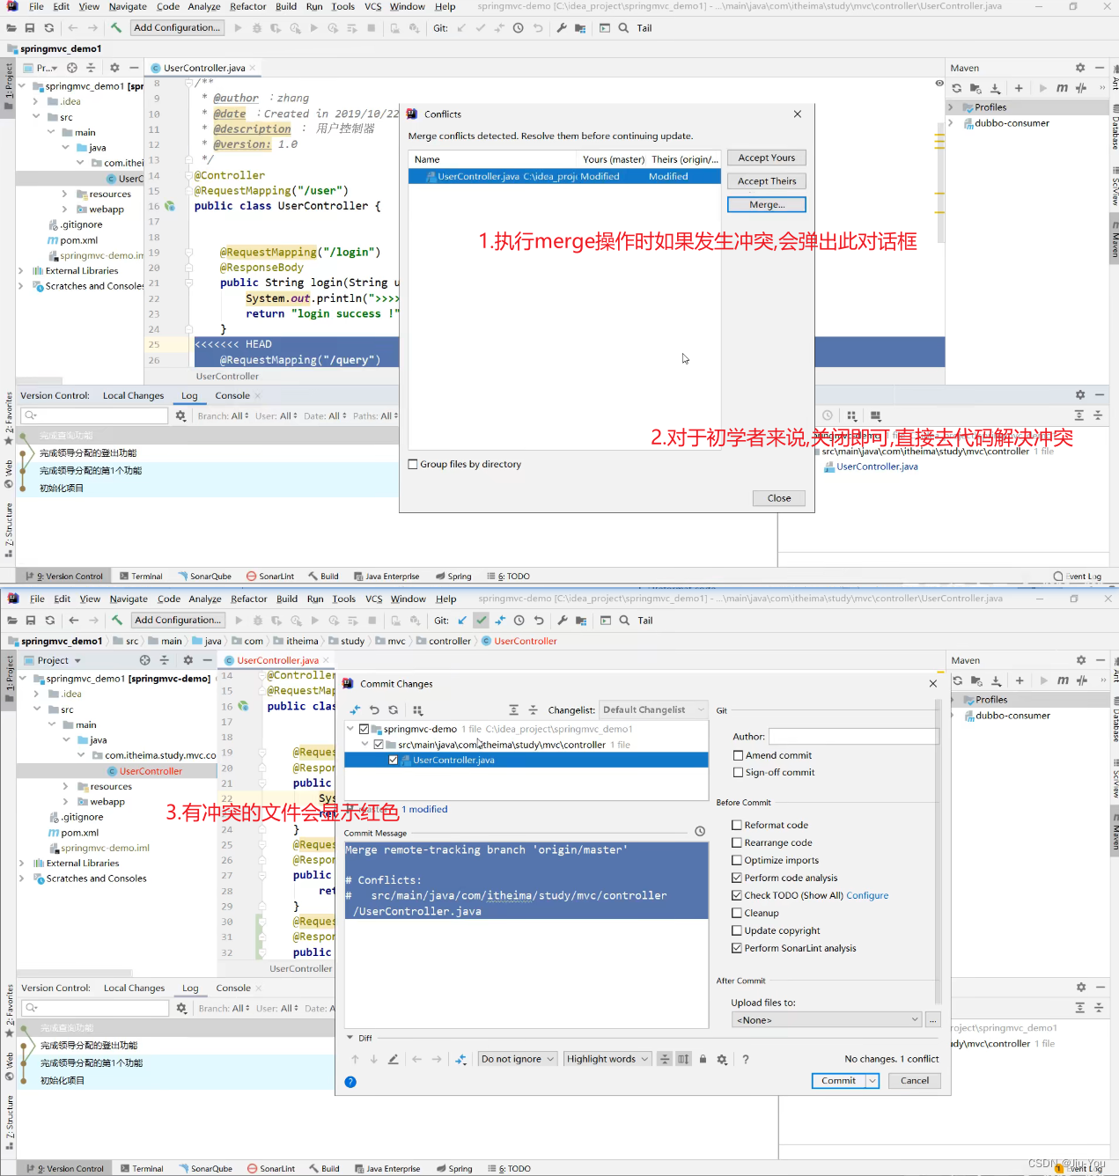1119x1176 pixels.
Task: Click Git show history clock in upper IDE toolbar
Action: pos(519,28)
